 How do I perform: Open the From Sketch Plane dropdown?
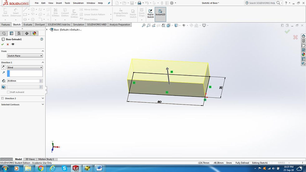coord(25,56)
